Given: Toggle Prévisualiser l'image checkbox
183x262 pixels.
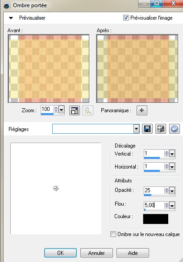Looking at the screenshot, I should point(126,18).
